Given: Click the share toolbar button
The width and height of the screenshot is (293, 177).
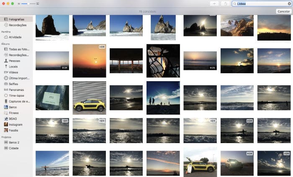Looking at the screenshot, I should [x=226, y=4].
